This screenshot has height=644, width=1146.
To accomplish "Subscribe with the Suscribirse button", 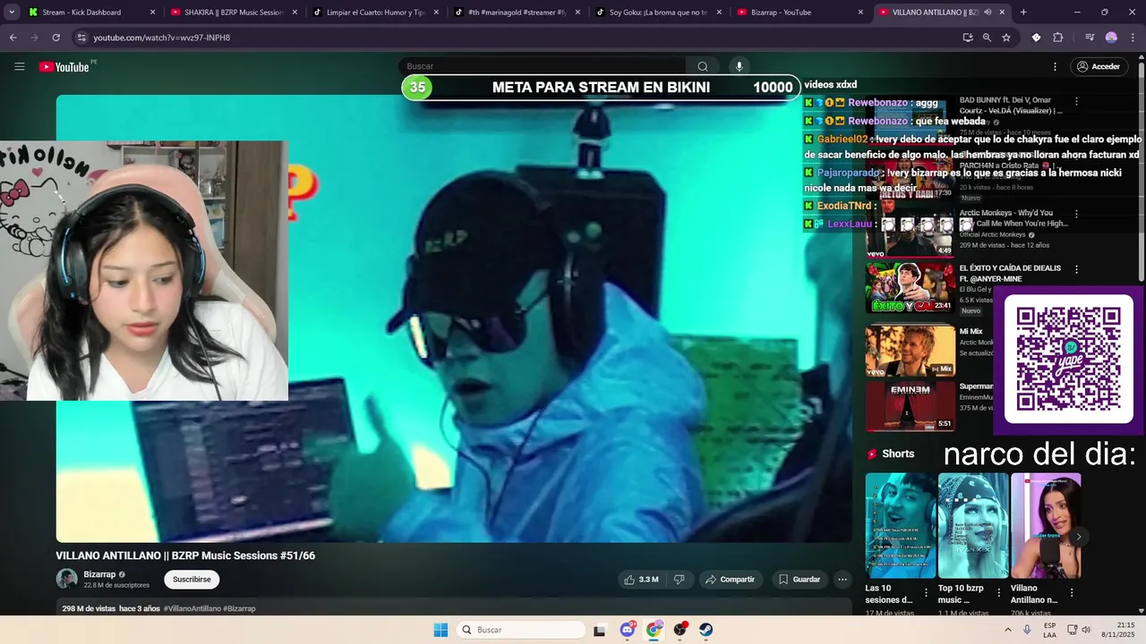I will tap(192, 580).
